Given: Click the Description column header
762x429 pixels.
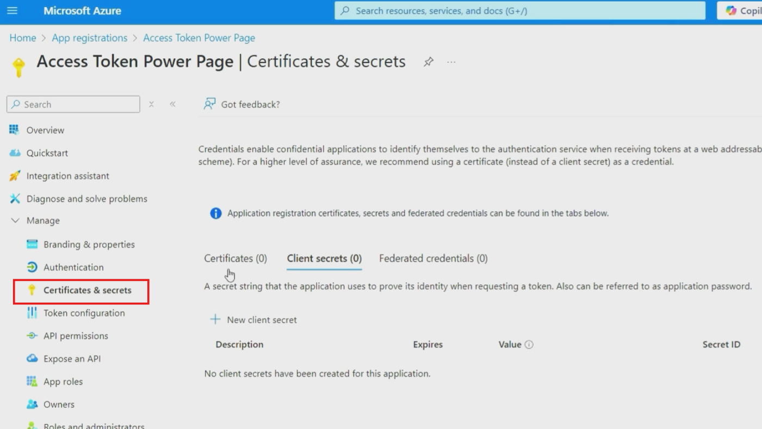Looking at the screenshot, I should pyautogui.click(x=239, y=345).
